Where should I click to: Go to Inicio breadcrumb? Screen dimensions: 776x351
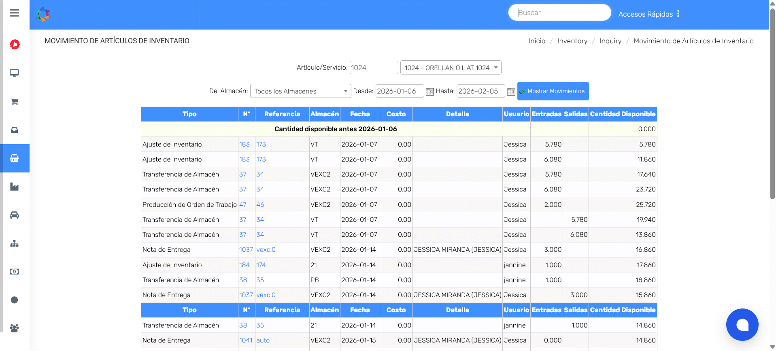click(x=537, y=41)
